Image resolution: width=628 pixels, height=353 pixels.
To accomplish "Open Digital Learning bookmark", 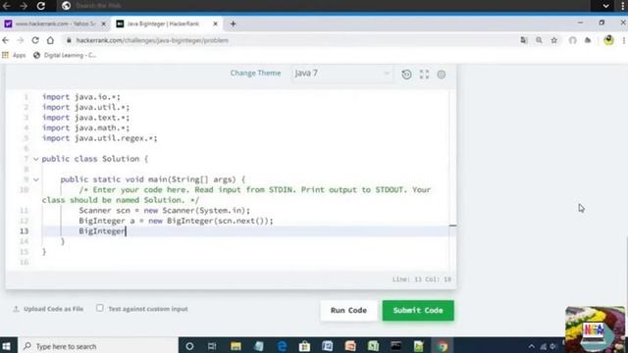I will pos(65,55).
